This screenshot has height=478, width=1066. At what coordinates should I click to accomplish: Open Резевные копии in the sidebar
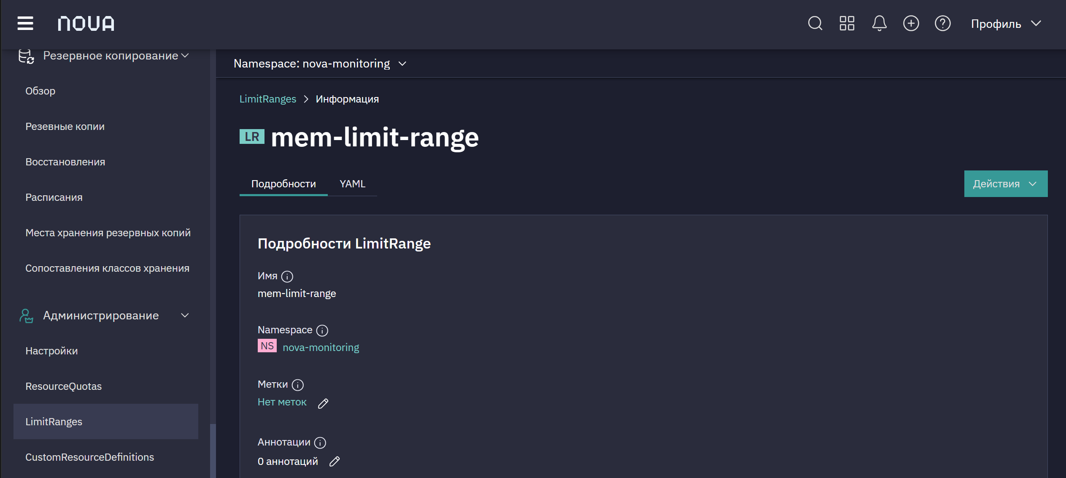click(x=65, y=127)
